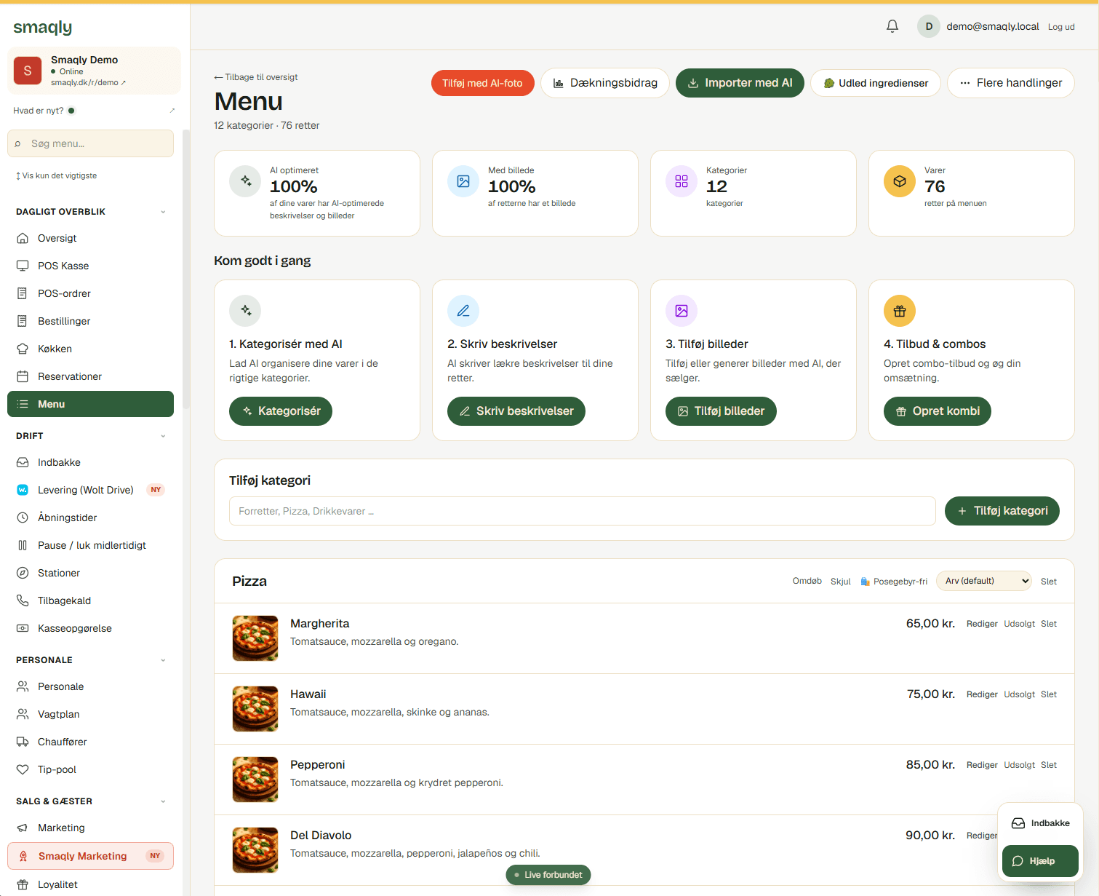Click the Kategorier grid icon
This screenshot has height=896, width=1099.
click(x=682, y=181)
